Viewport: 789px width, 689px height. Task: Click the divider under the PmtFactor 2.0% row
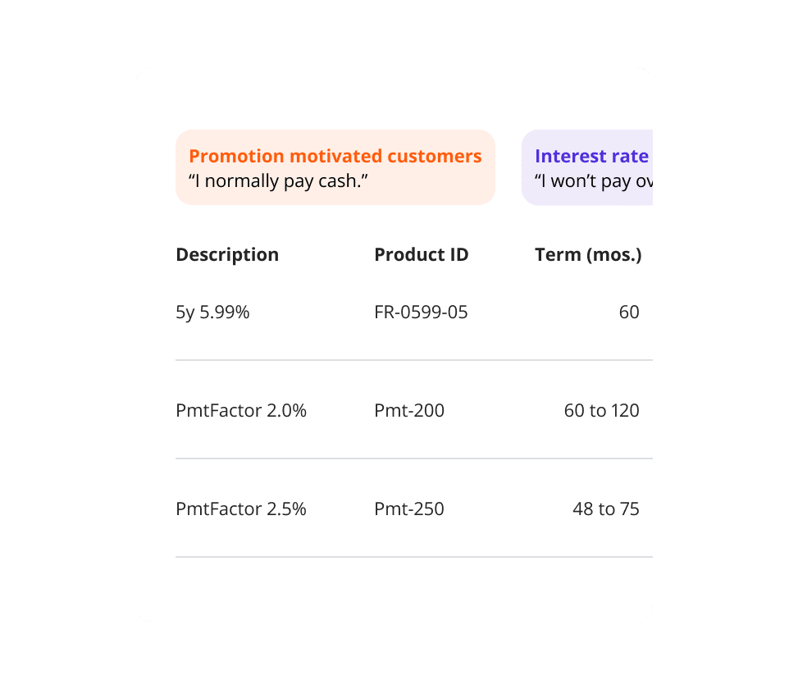coord(413,459)
